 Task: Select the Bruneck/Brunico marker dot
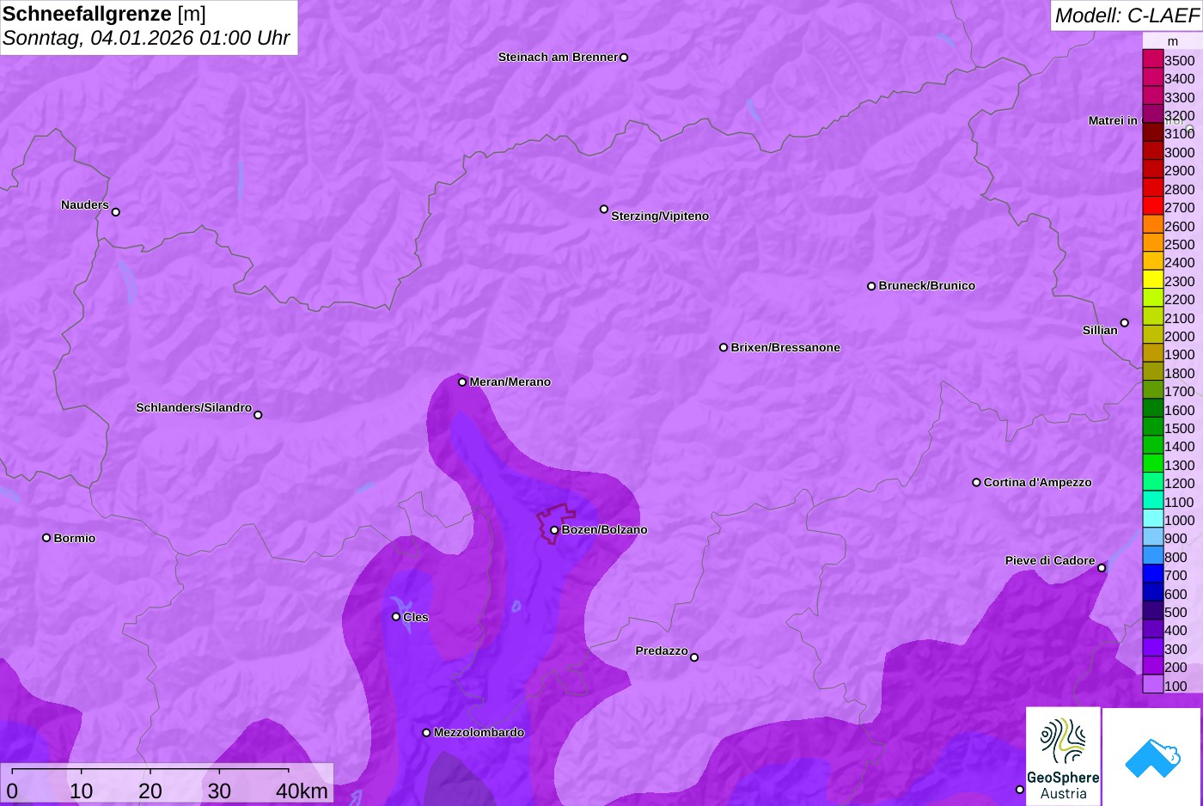point(871,286)
